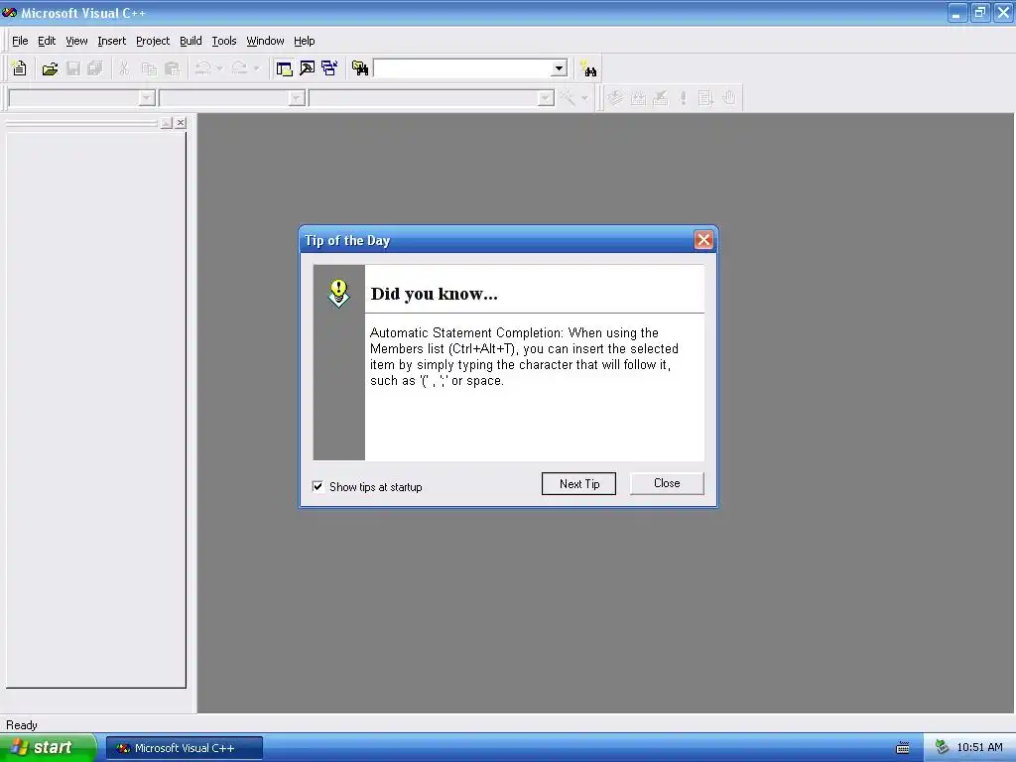Click the Insert Breakpoint hand icon

[x=729, y=98]
